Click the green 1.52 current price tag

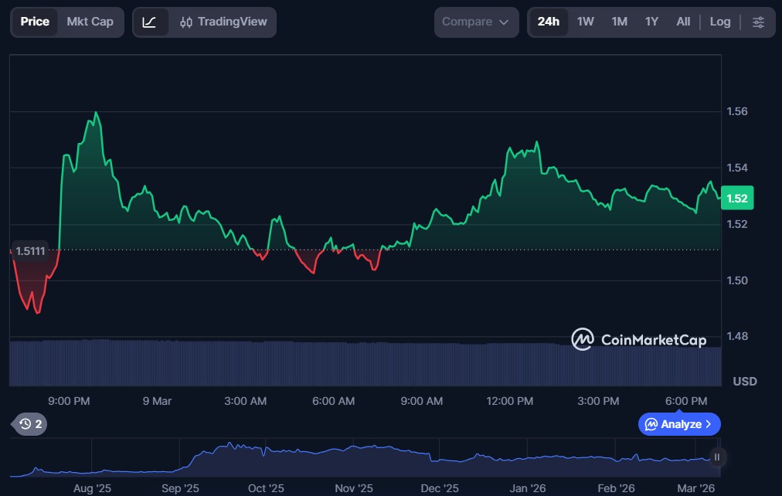coord(736,199)
